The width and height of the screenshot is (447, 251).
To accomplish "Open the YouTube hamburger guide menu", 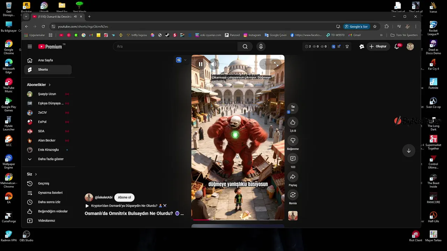I will click(x=30, y=46).
